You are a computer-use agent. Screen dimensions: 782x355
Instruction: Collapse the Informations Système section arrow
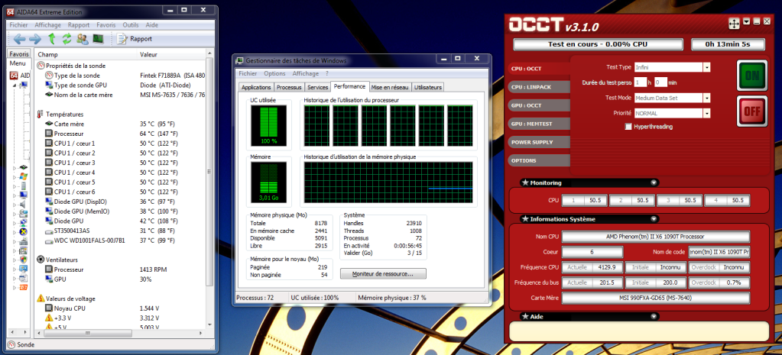tap(654, 219)
